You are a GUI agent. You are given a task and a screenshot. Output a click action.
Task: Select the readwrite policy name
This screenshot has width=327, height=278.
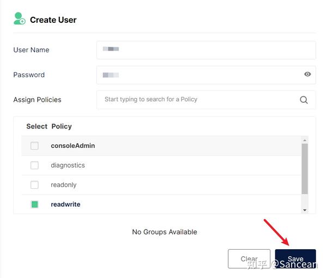(65, 204)
